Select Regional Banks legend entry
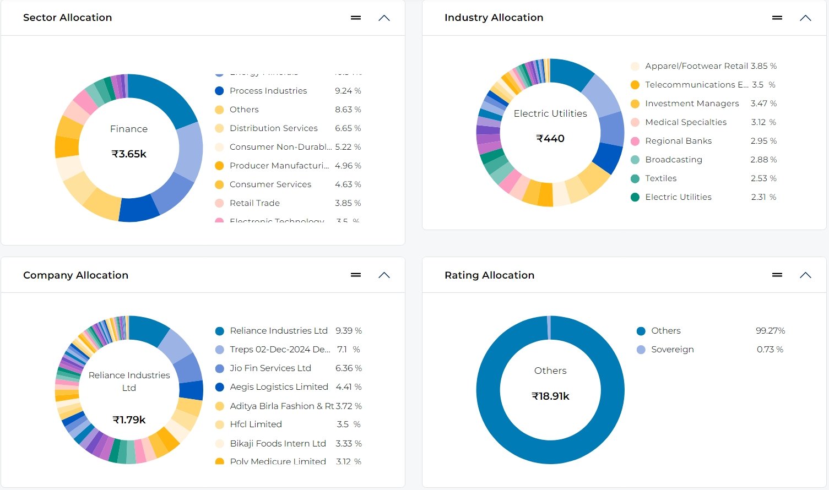Image resolution: width=829 pixels, height=490 pixels. 678,141
